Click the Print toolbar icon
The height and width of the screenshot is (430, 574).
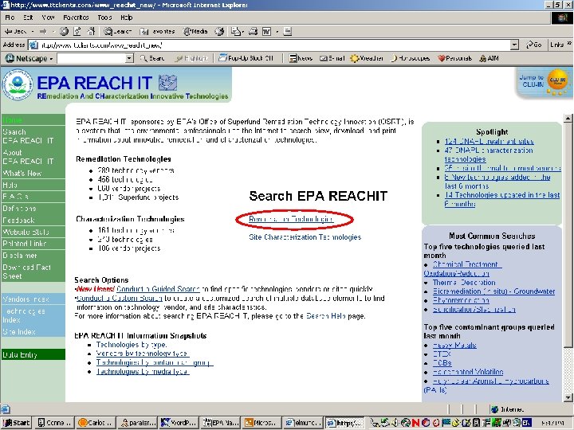pos(253,31)
